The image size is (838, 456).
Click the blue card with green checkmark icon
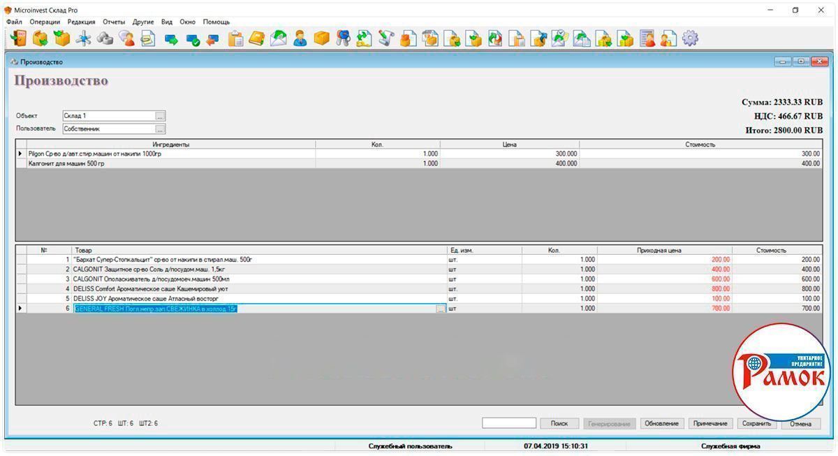(192, 39)
